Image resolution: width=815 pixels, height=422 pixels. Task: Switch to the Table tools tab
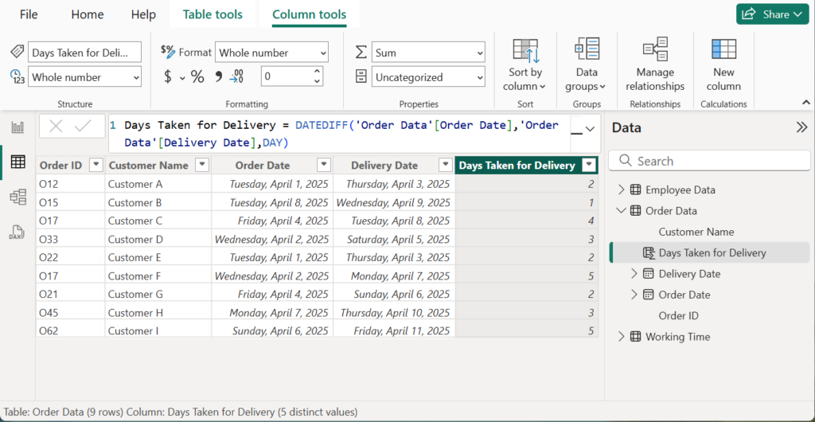pos(213,14)
